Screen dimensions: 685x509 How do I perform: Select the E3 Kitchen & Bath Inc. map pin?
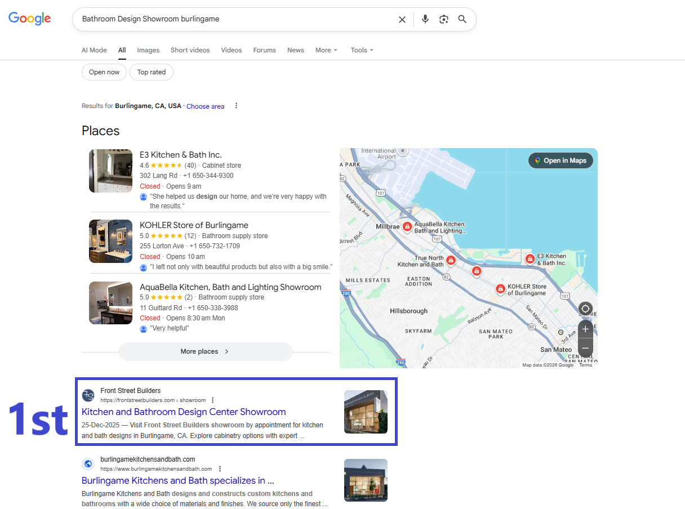(x=530, y=259)
